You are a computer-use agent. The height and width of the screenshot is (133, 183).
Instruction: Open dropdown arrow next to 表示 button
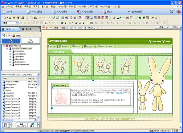tap(11, 125)
